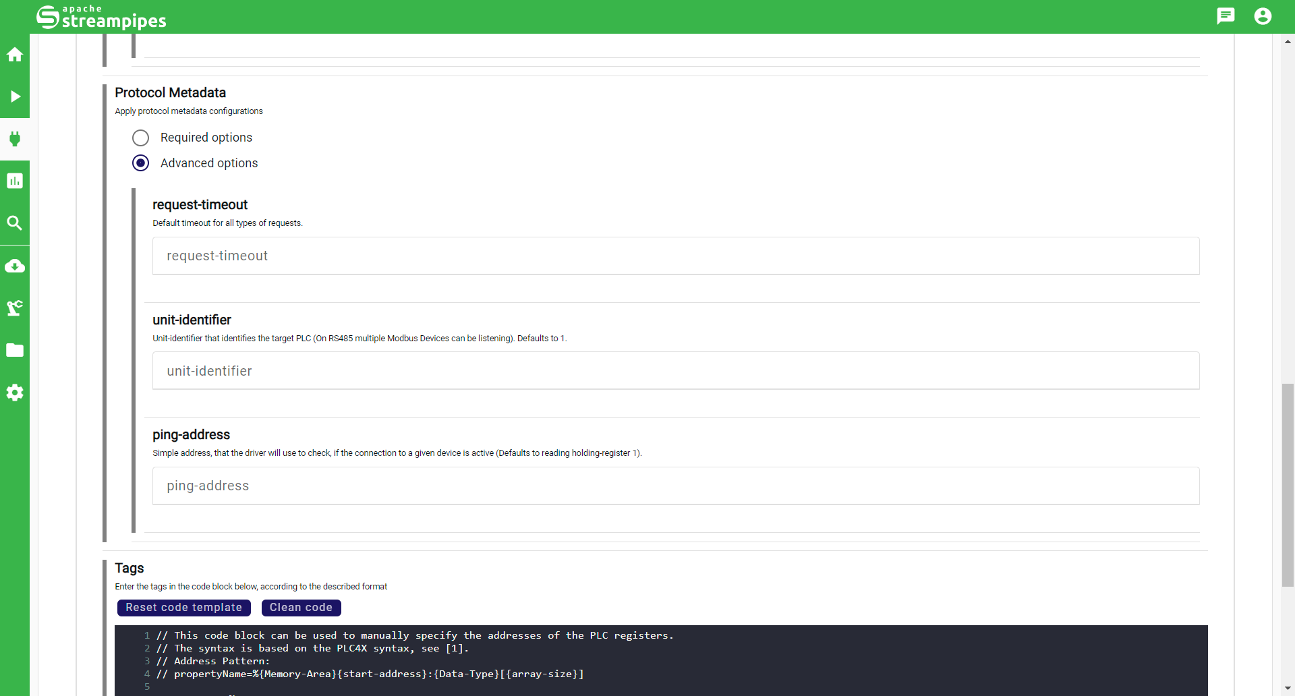Click the page scrollbar down arrow
Screen dimensions: 1295x696
1288,689
